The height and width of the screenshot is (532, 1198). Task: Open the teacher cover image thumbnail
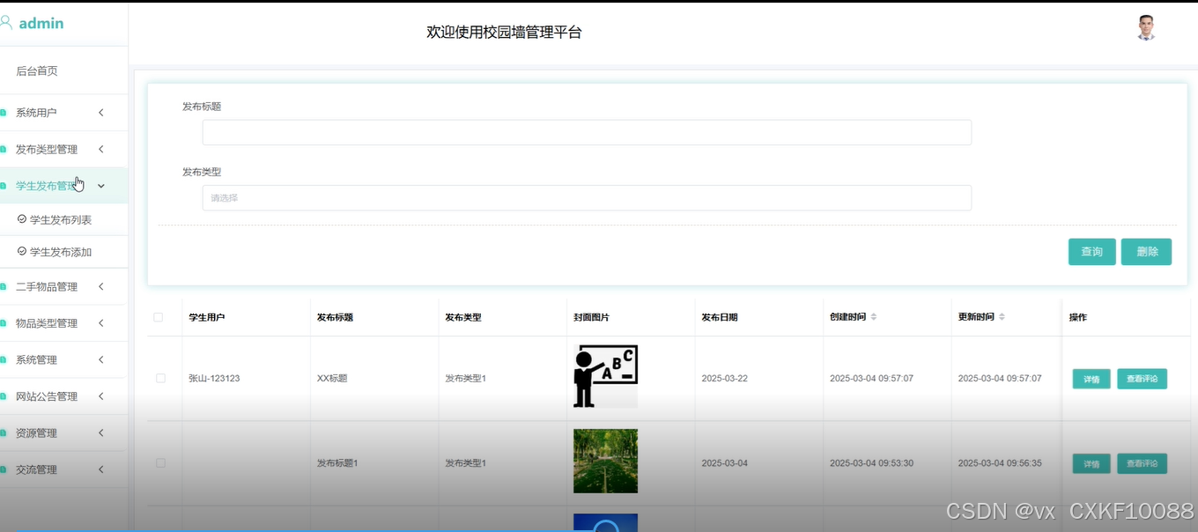pyautogui.click(x=605, y=376)
